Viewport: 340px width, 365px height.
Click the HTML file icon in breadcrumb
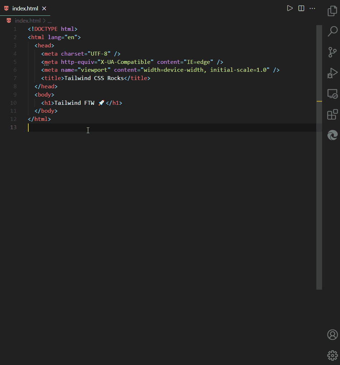click(9, 21)
